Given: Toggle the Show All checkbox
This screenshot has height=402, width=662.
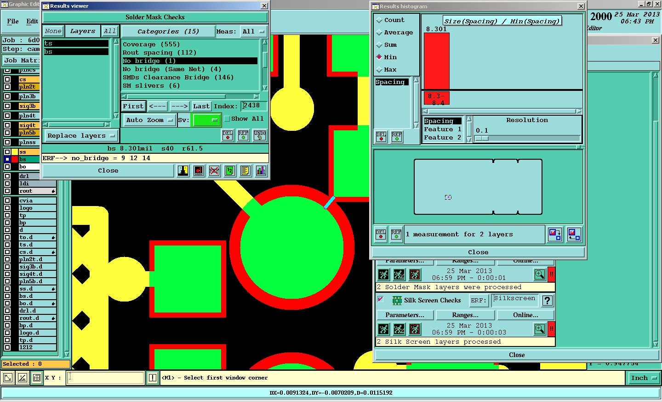Looking at the screenshot, I should coord(227,119).
